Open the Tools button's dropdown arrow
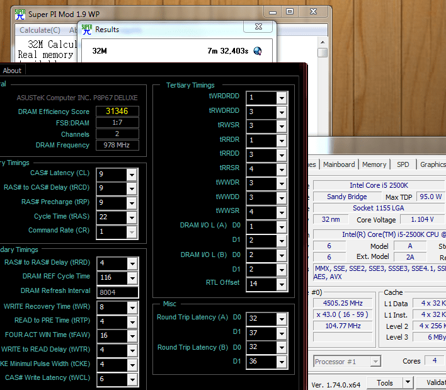The image size is (446, 390). click(408, 383)
